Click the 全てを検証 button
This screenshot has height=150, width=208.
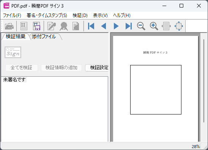tap(22, 68)
